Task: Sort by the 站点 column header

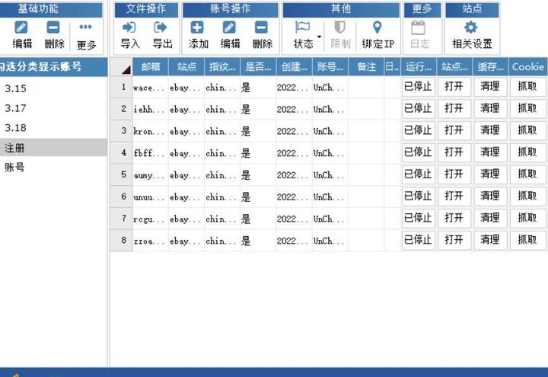Action: pos(186,67)
